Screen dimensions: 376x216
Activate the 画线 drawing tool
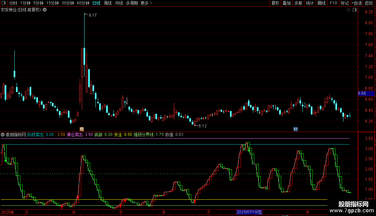point(321,3)
